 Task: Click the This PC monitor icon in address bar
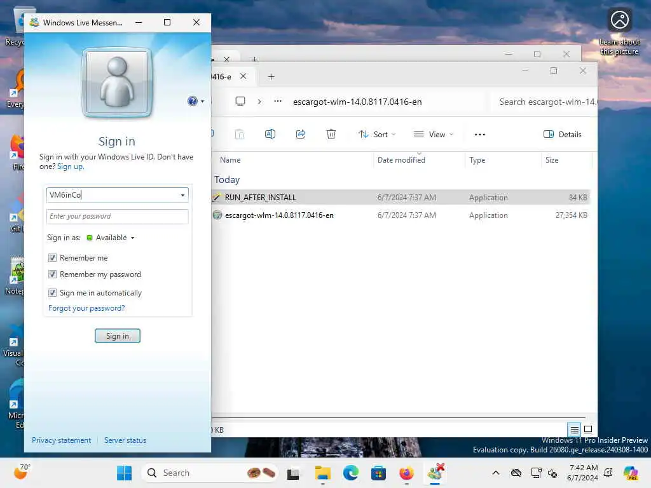240,101
